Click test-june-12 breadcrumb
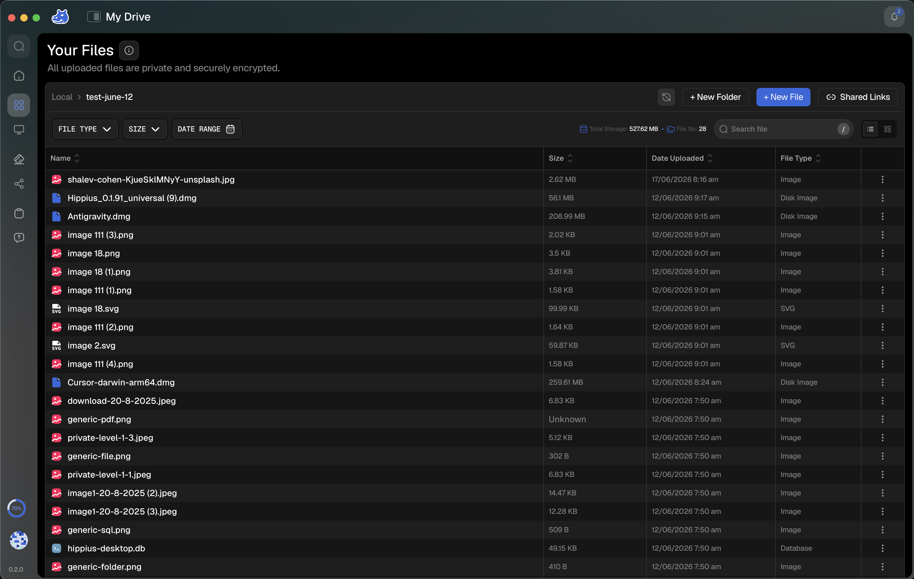 [109, 97]
